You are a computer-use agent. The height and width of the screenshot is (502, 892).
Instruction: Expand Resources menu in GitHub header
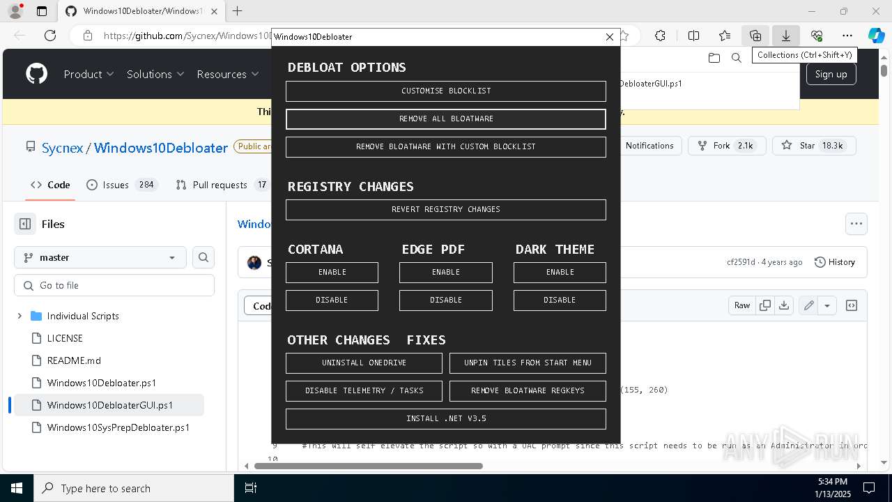[x=226, y=74]
